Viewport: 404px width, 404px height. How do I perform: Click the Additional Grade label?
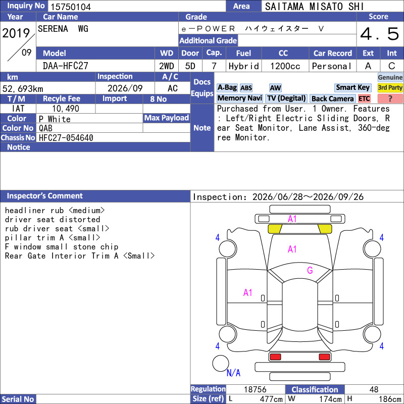(x=208, y=40)
